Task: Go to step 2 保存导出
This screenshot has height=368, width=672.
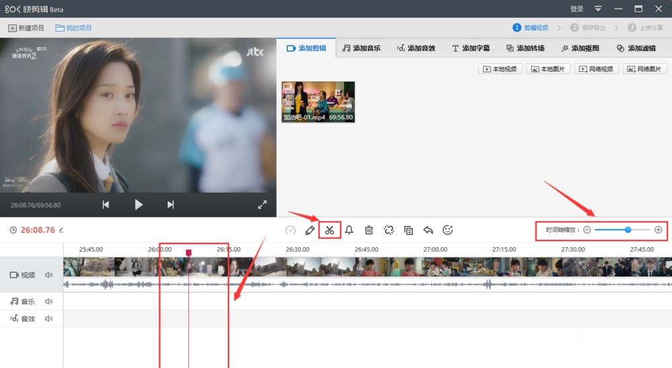Action: click(x=587, y=28)
